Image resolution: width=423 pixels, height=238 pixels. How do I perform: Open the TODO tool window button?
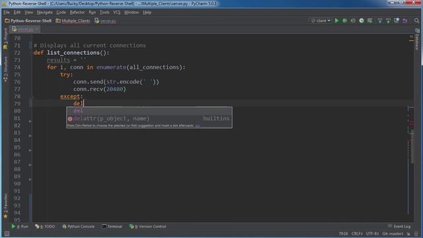45,226
